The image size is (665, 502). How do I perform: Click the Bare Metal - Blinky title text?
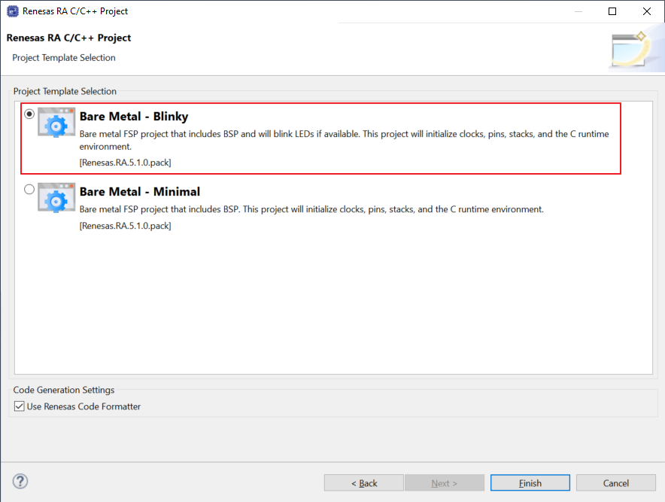coord(134,117)
